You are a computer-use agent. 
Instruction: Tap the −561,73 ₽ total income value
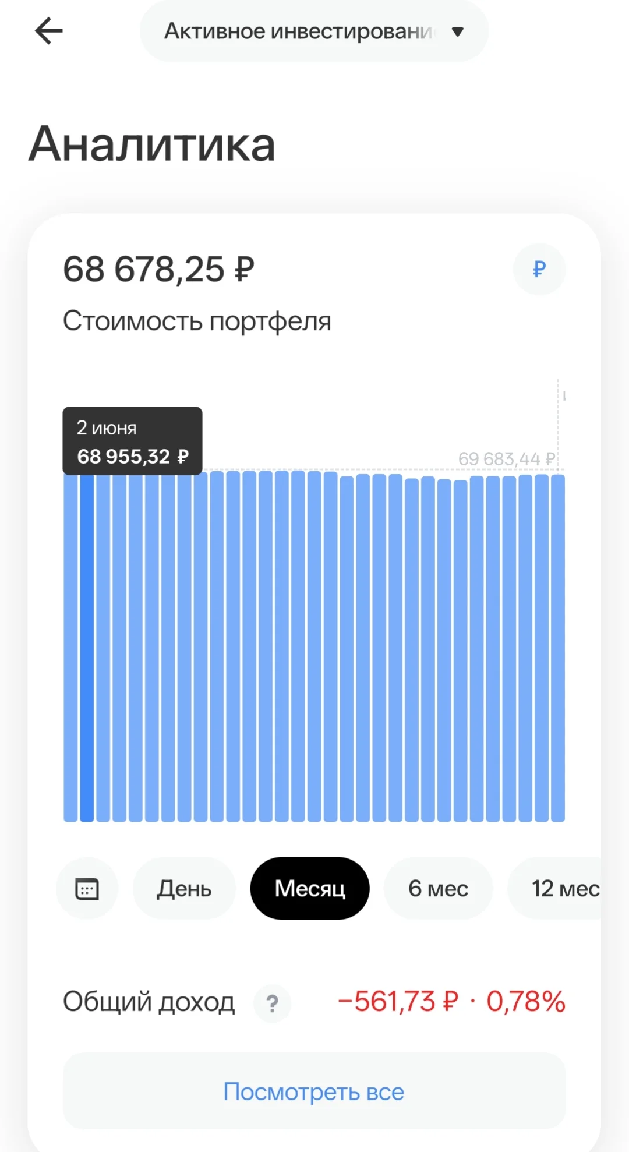[x=398, y=1002]
